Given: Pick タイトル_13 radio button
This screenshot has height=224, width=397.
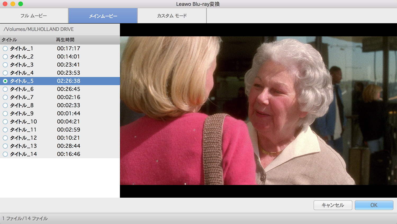Looking at the screenshot, I should (x=5, y=146).
